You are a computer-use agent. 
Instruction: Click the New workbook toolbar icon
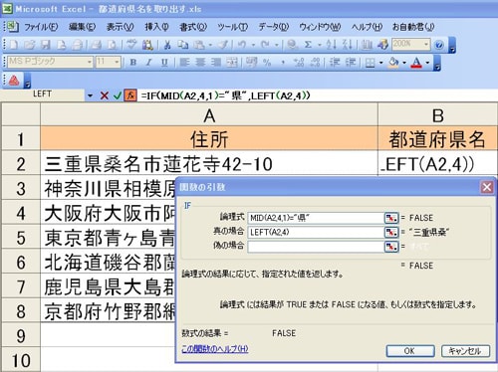coord(14,45)
